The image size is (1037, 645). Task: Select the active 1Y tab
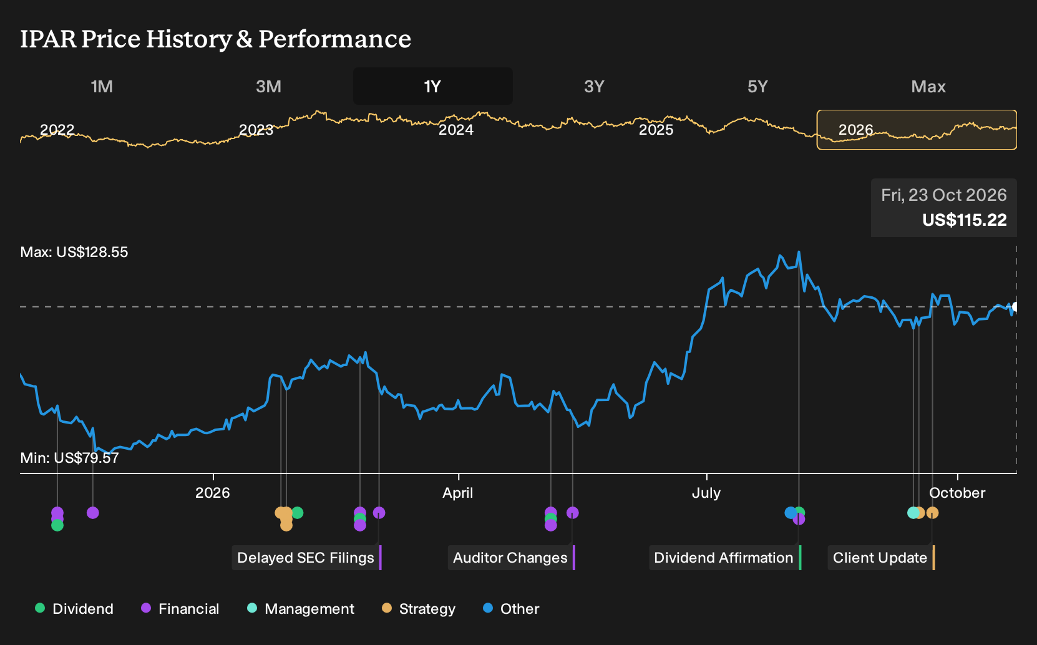pyautogui.click(x=433, y=87)
